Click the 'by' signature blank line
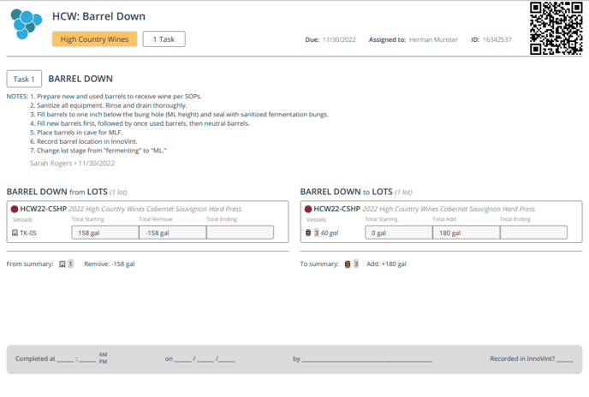This screenshot has width=589, height=397. tap(367, 359)
